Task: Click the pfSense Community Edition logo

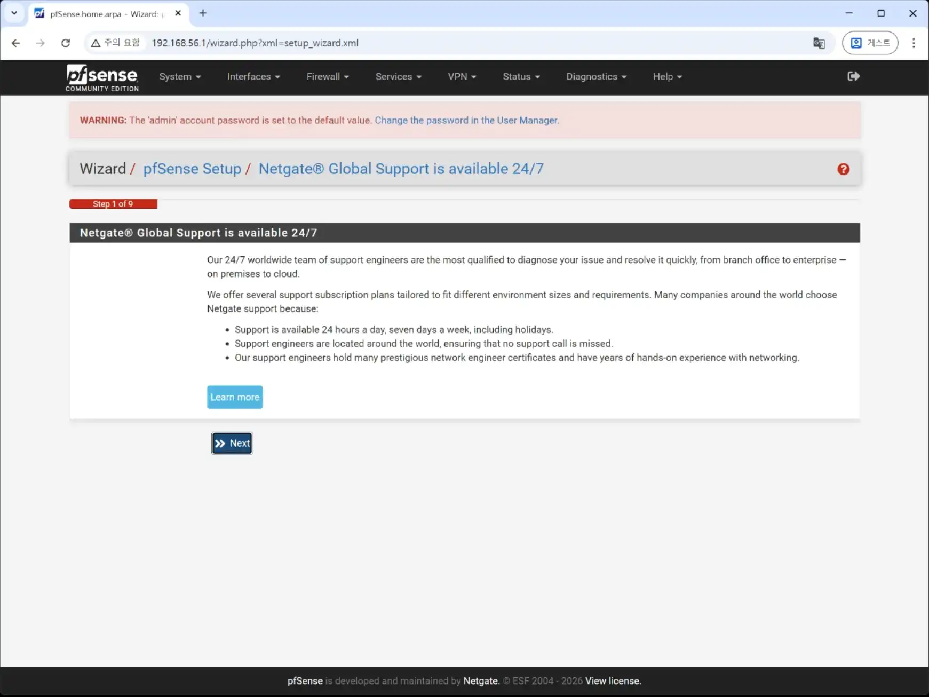Action: coord(102,78)
